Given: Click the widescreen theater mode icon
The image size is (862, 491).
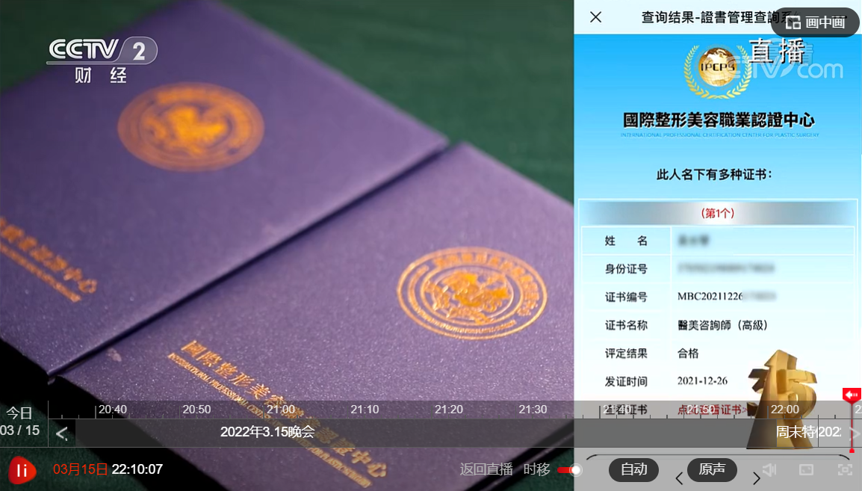Looking at the screenshot, I should coord(807,470).
